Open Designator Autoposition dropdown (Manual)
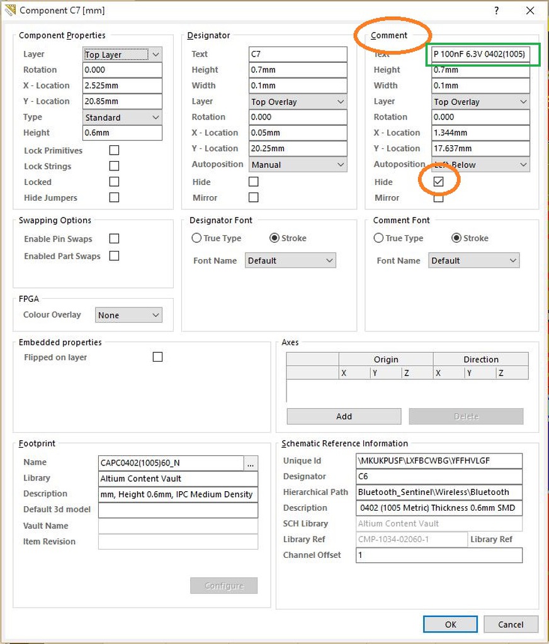 coord(298,165)
